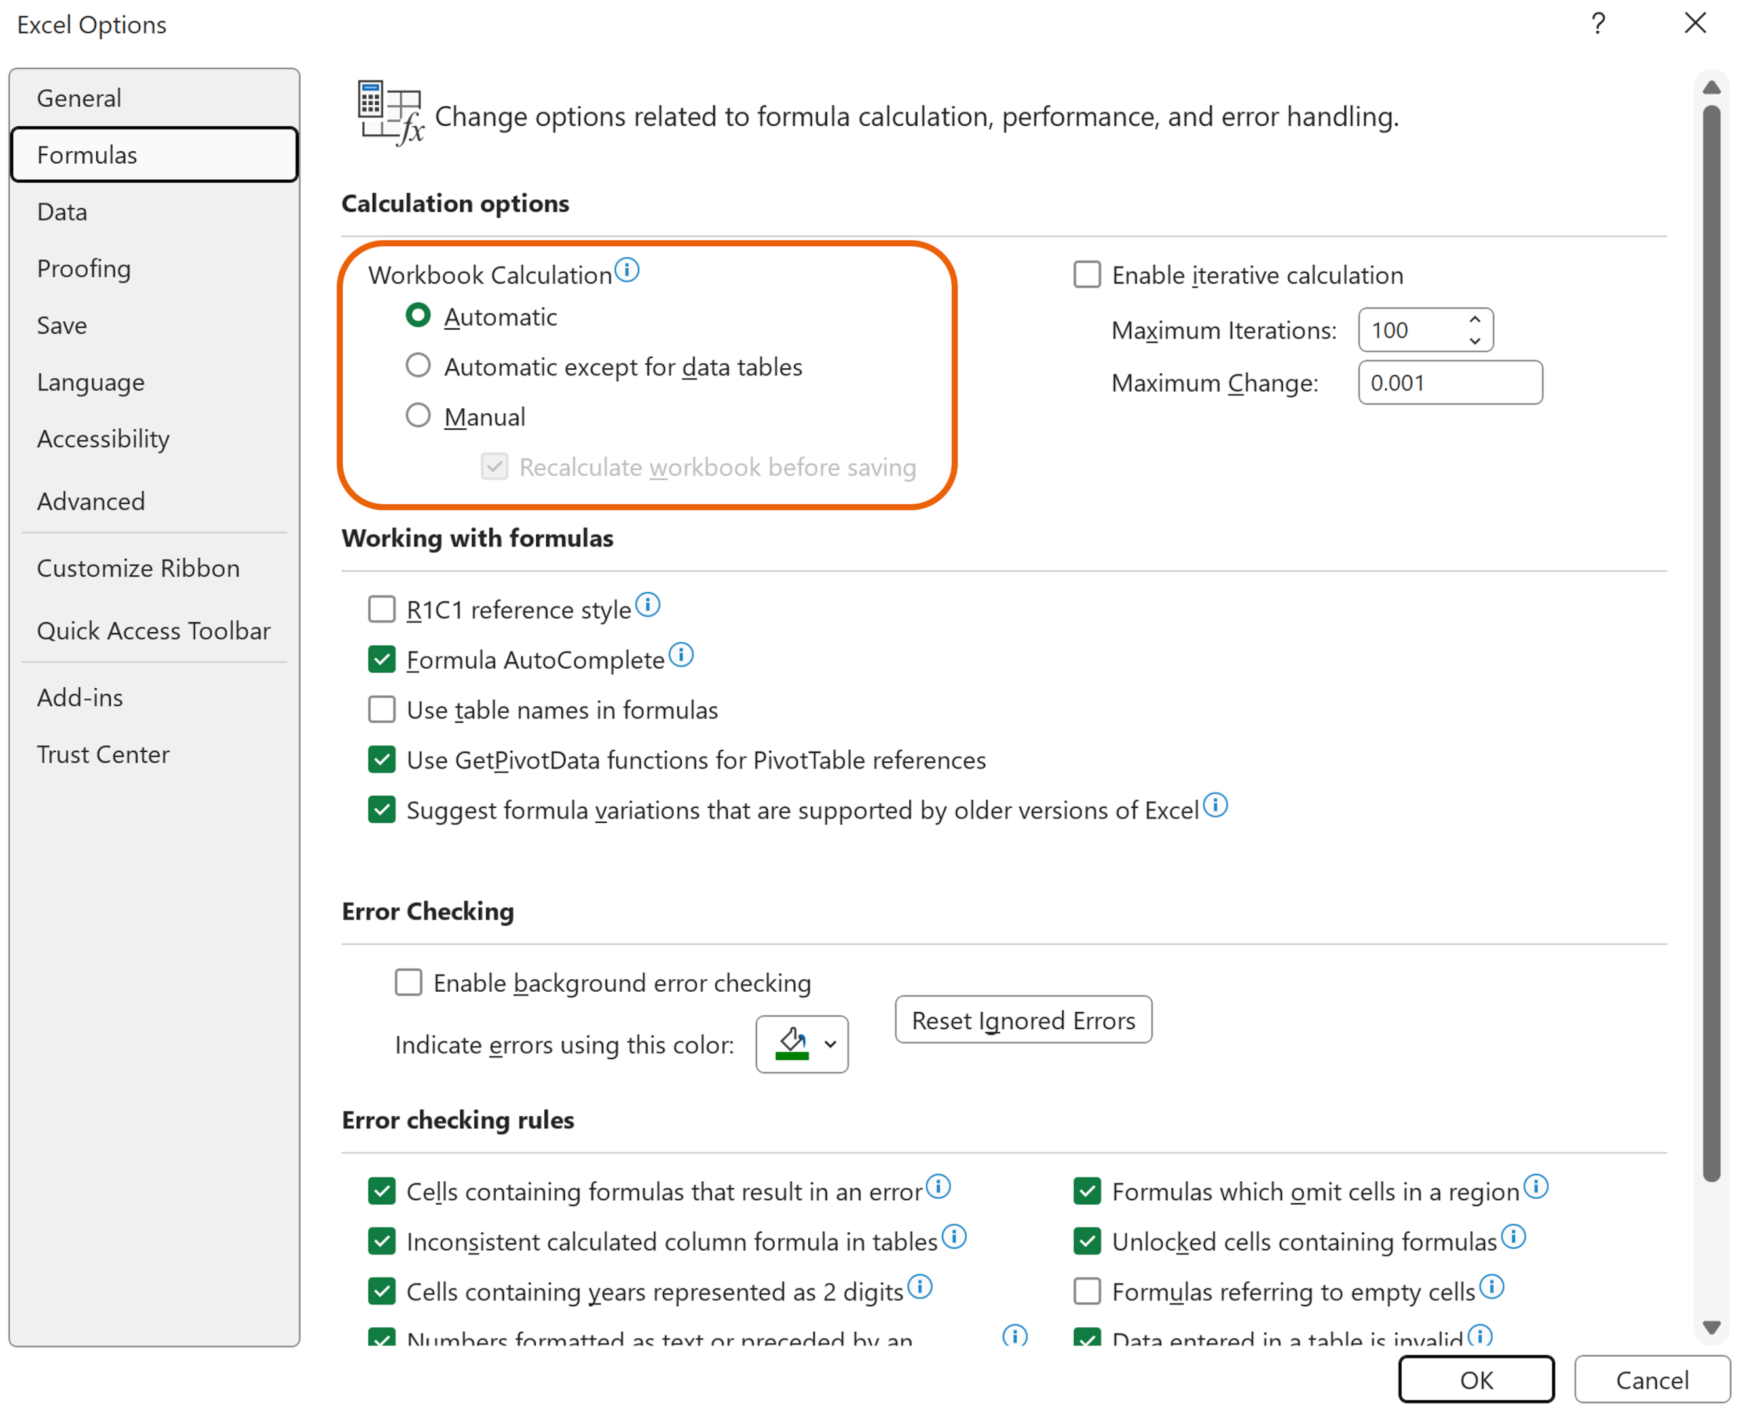The width and height of the screenshot is (1739, 1415).
Task: Click the info icon beside Workbook Calculation
Action: click(627, 270)
